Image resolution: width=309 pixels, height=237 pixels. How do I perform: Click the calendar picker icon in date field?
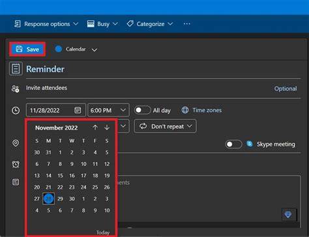click(x=78, y=110)
